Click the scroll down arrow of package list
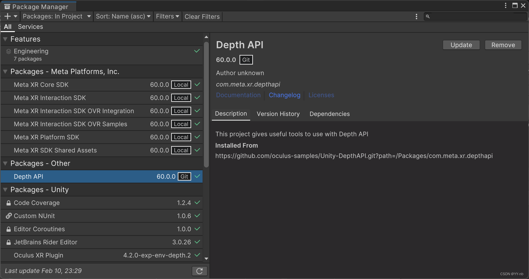Image resolution: width=529 pixels, height=279 pixels. pos(206,258)
